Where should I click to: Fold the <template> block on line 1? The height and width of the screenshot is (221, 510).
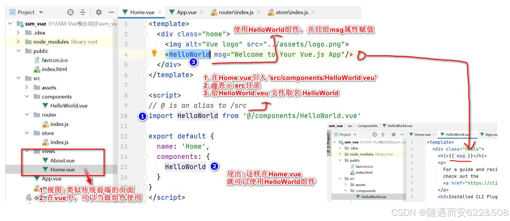145,24
